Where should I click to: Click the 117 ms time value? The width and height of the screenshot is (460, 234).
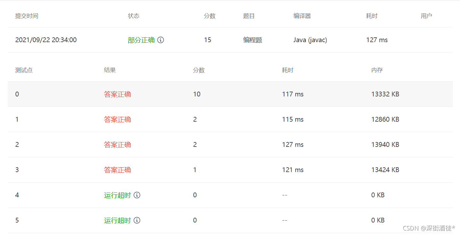293,94
